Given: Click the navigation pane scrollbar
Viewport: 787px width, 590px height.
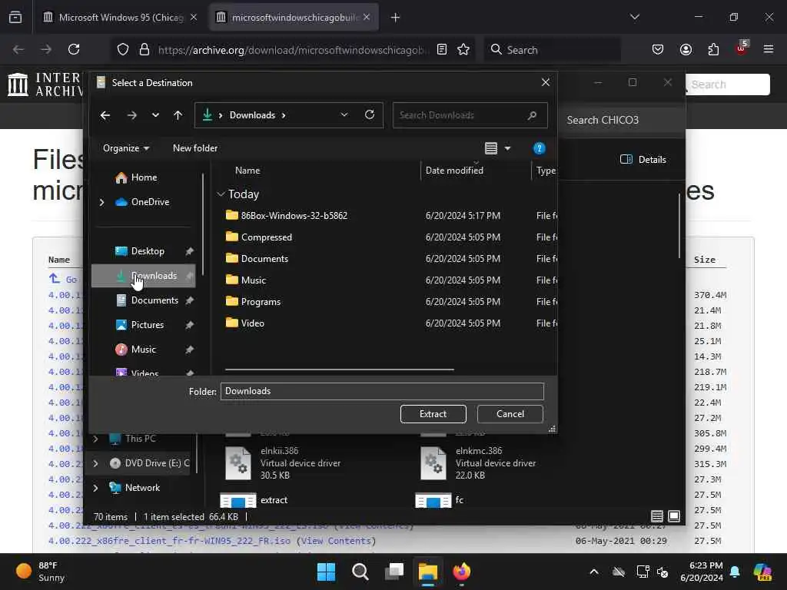Looking at the screenshot, I should click(x=203, y=224).
